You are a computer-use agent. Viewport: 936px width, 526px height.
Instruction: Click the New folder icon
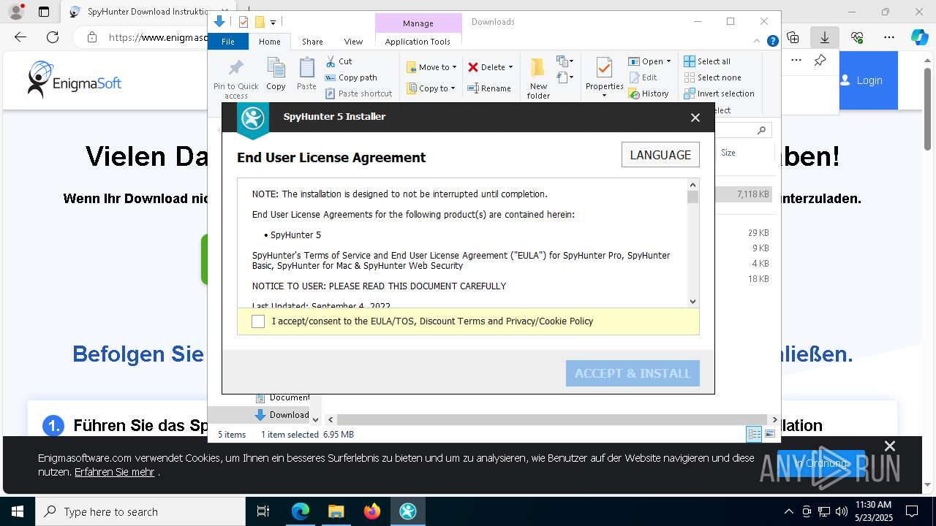click(538, 68)
